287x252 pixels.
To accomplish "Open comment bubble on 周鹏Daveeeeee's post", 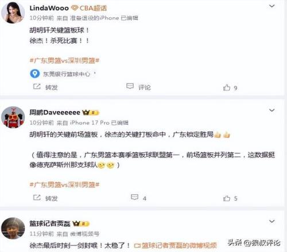I will (x=134, y=198).
